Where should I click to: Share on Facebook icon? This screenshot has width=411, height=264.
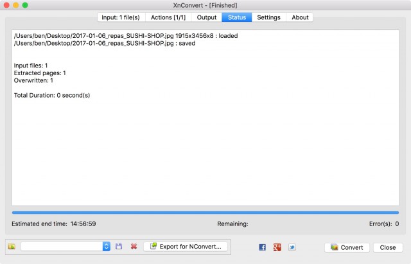point(263,247)
